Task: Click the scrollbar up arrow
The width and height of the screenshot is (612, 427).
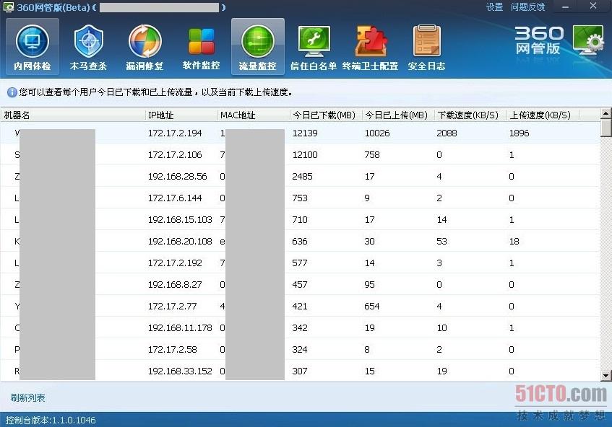Action: [x=605, y=113]
